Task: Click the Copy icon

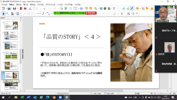Action: [x=34, y=9]
